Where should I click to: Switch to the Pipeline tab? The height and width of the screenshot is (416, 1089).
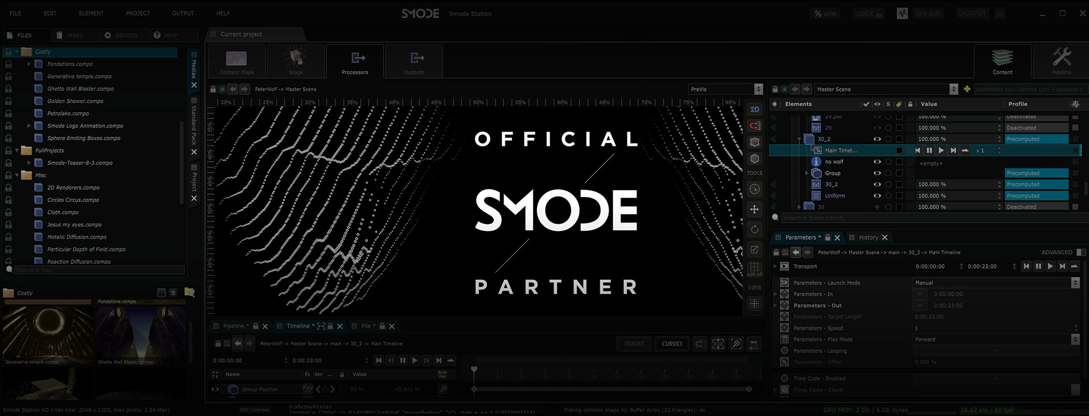(x=234, y=326)
